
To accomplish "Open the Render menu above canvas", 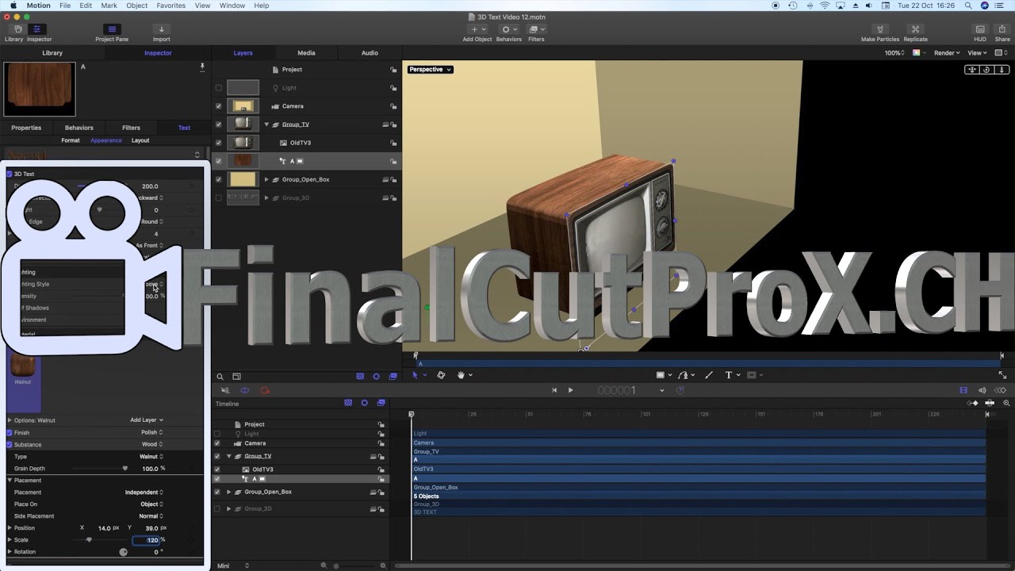I will tap(947, 53).
